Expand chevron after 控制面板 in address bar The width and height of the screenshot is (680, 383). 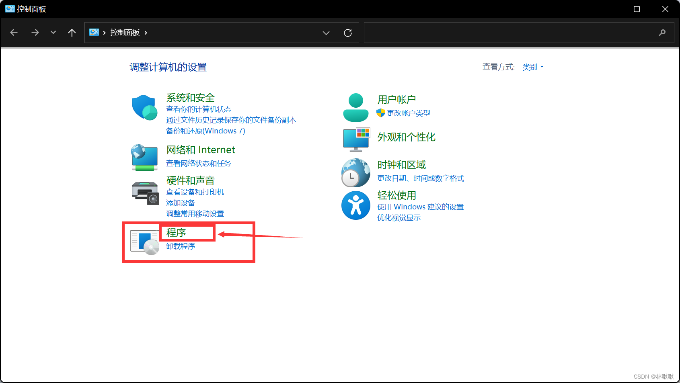[x=146, y=33]
